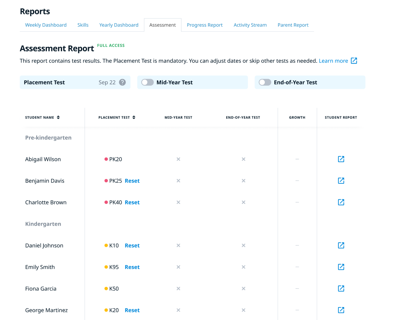
Task: Sort by Student Name column arrows
Action: tap(58, 118)
